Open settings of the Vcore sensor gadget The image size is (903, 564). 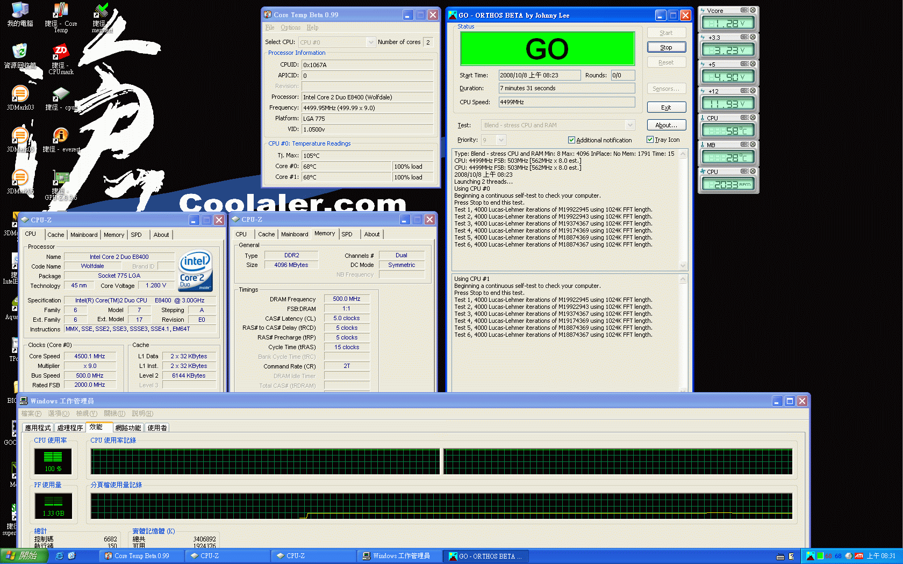click(x=744, y=10)
